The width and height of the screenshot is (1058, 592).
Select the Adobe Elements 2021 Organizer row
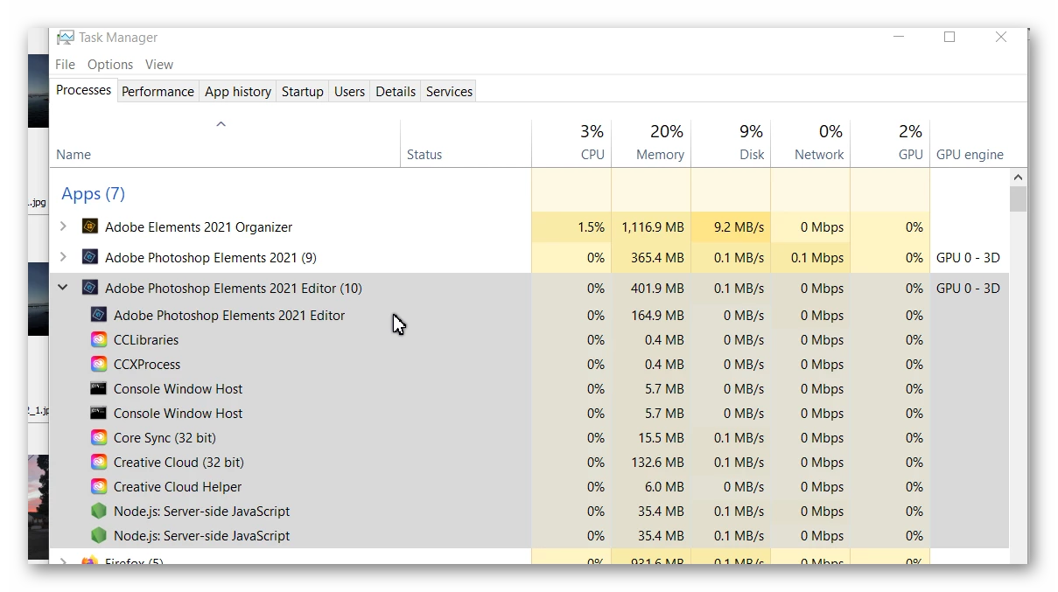tap(529, 226)
